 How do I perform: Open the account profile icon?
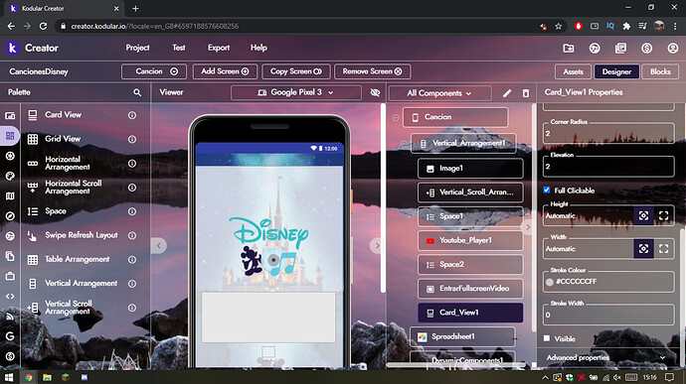point(672,48)
